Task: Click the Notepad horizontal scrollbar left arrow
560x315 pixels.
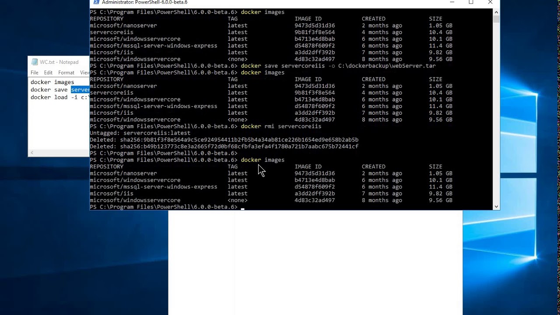Action: [31, 153]
